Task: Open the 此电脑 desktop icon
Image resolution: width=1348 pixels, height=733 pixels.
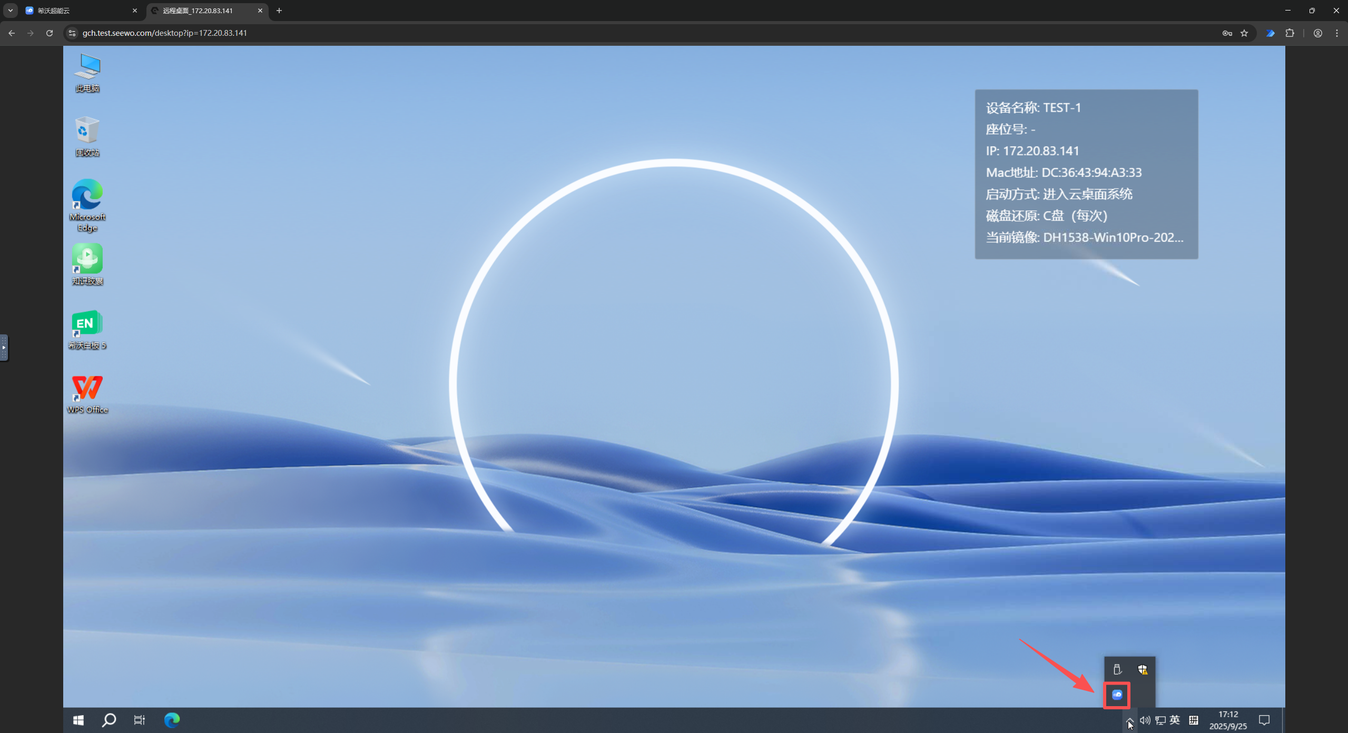Action: pos(87,72)
